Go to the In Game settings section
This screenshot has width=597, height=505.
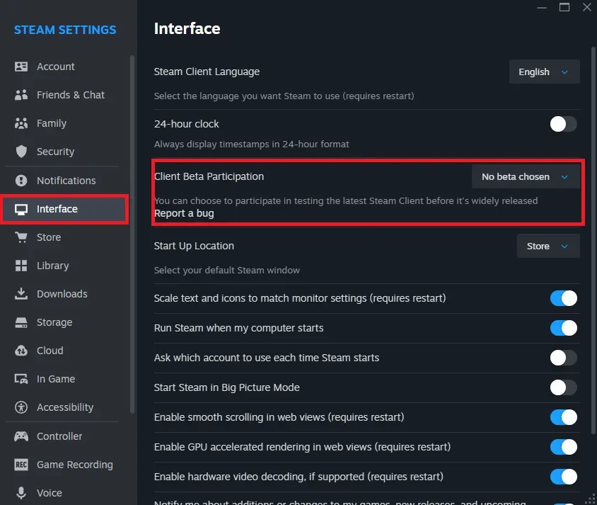pos(55,379)
